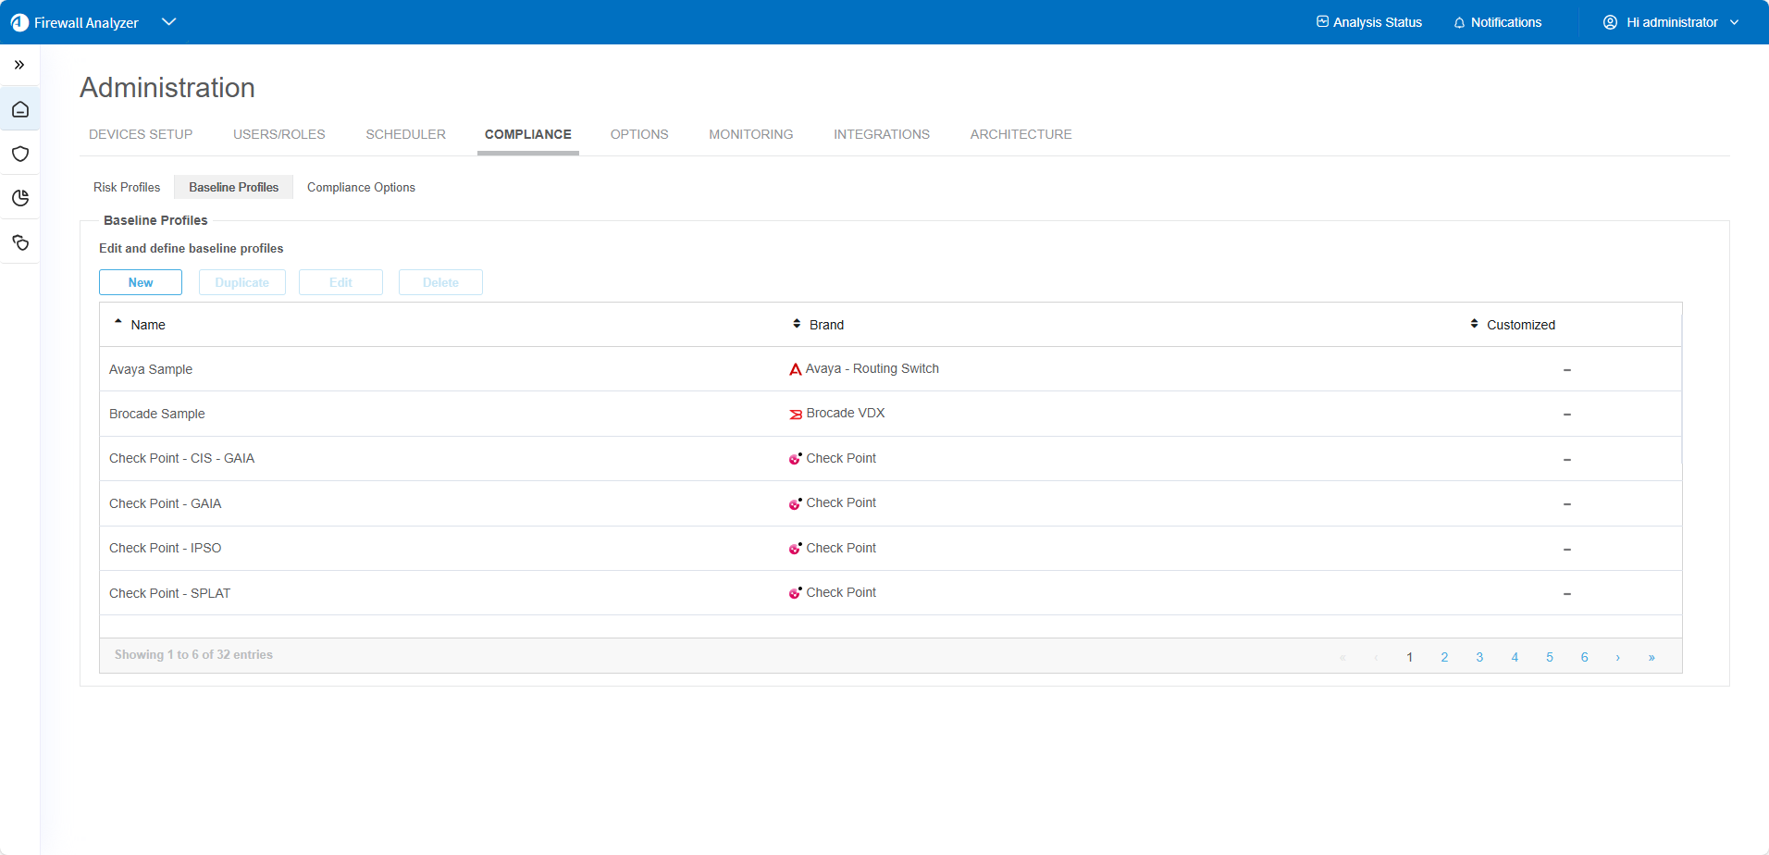Expand sidebar with double chevron icon
The height and width of the screenshot is (855, 1769).
(19, 65)
